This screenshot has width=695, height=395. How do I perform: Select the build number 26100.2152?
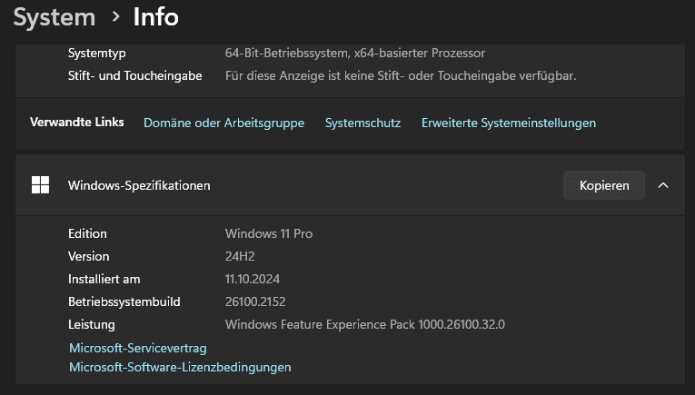pyautogui.click(x=255, y=301)
